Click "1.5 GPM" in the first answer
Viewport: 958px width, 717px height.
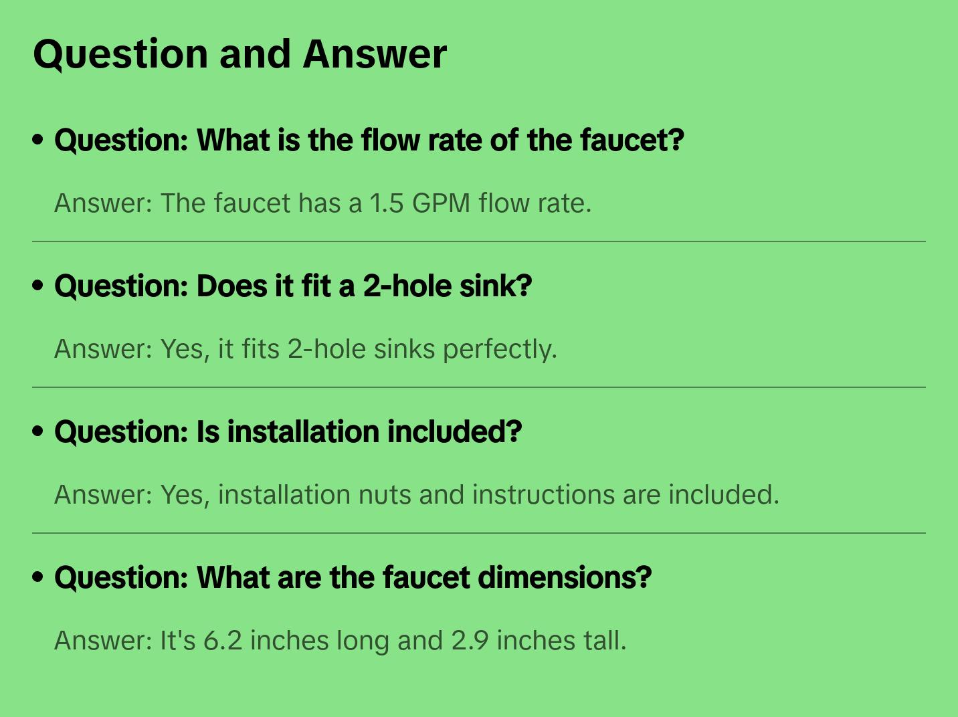pos(420,203)
